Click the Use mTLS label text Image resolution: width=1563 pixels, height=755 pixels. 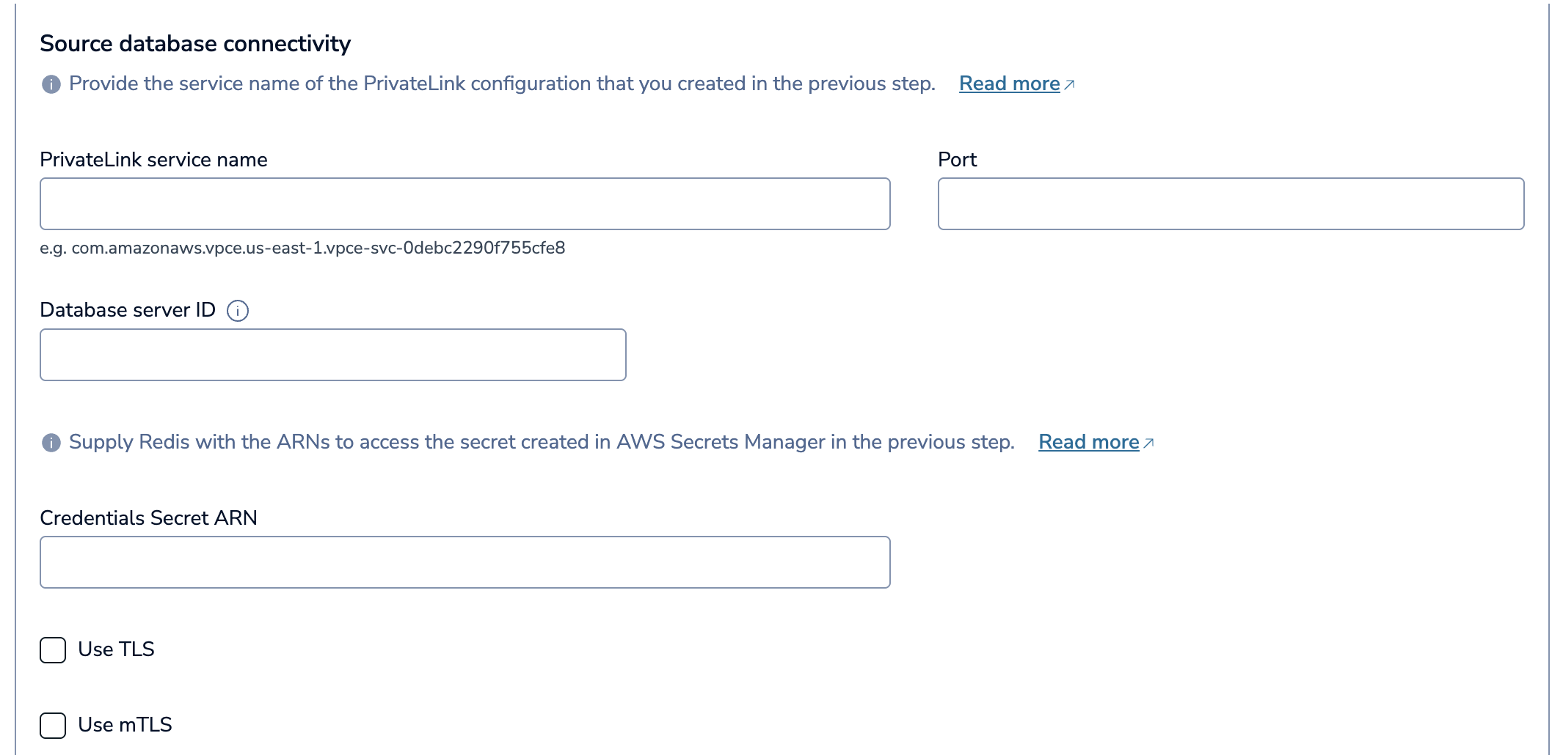coord(125,724)
